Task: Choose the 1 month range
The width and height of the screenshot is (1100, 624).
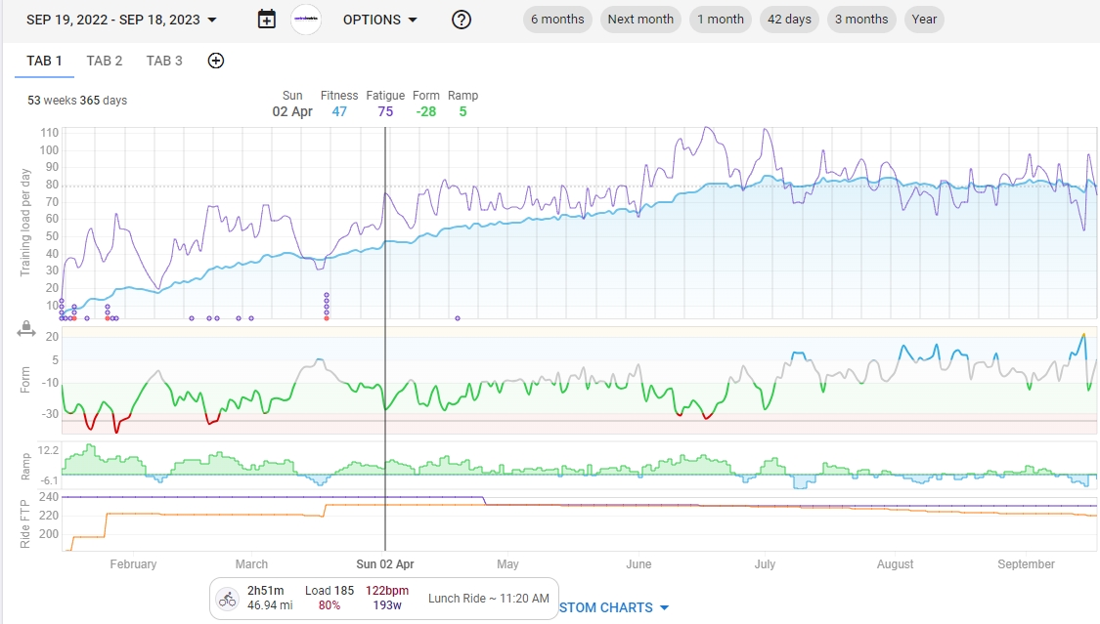Action: click(x=721, y=20)
